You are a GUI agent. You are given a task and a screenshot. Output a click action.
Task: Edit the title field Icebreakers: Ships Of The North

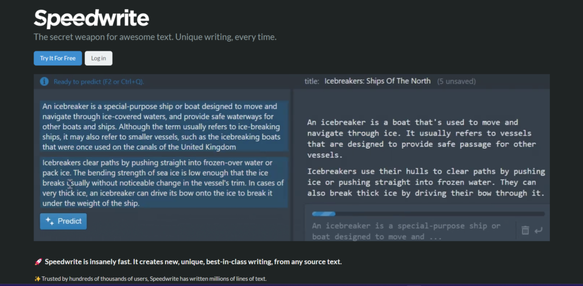pos(377,81)
